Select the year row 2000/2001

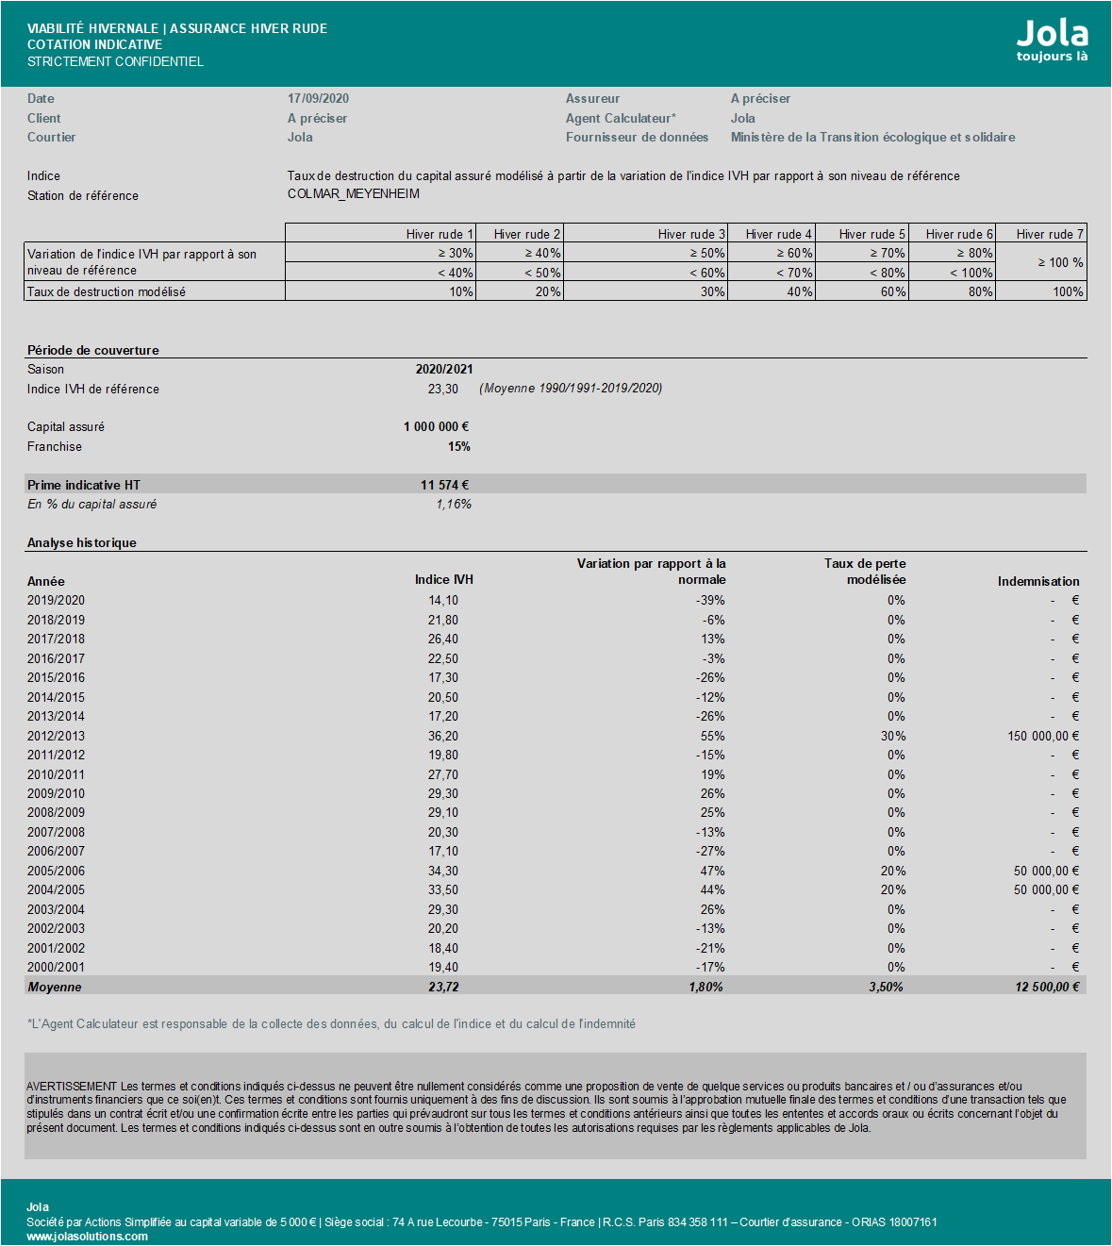[556, 967]
